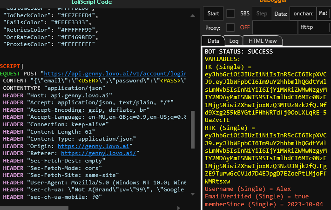Click the Accept-Encoding header line
The height and width of the screenshot is (210, 331).
(76, 110)
